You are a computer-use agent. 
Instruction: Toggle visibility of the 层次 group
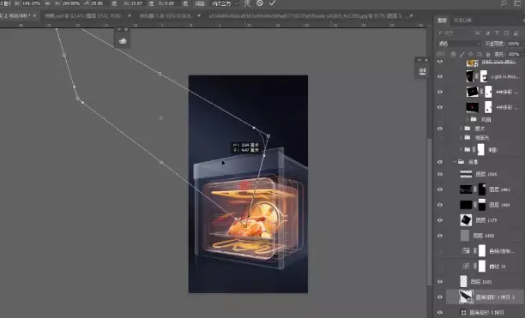440,129
